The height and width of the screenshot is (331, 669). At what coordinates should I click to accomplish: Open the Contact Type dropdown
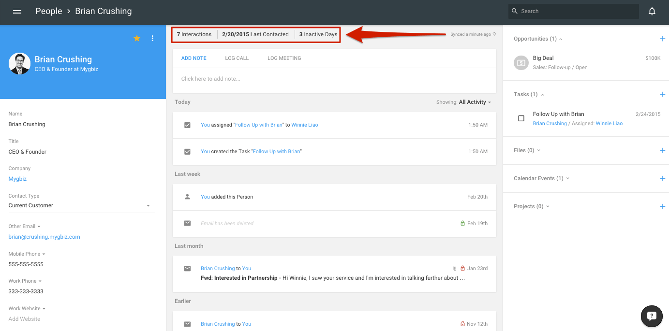point(148,205)
